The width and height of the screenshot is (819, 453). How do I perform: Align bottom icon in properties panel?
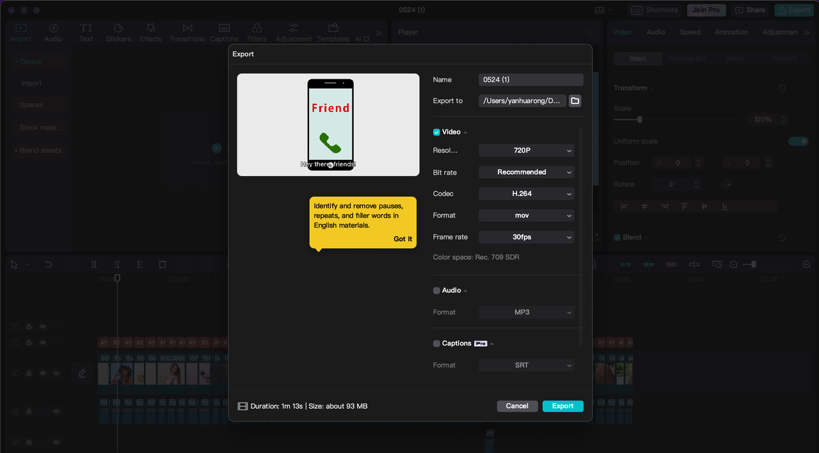pos(724,206)
